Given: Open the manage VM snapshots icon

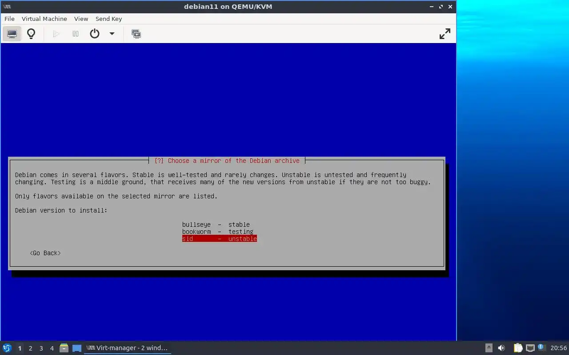Looking at the screenshot, I should [x=136, y=34].
